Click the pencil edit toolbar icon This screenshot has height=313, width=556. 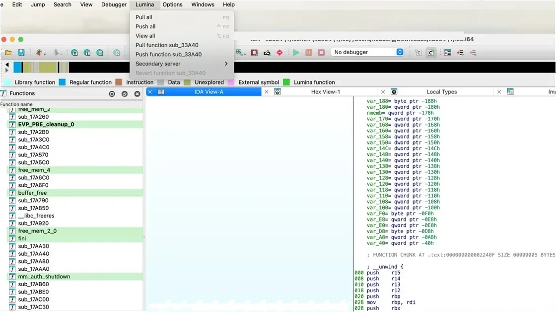267,53
